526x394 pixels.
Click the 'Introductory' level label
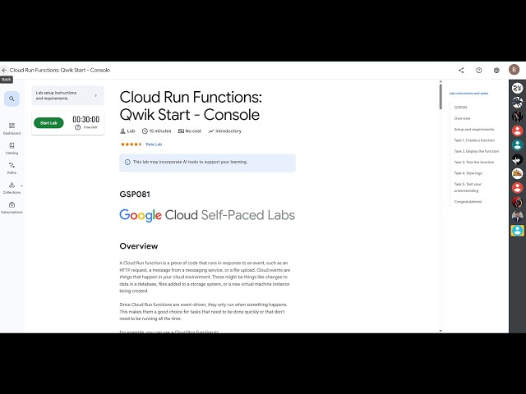click(224, 131)
